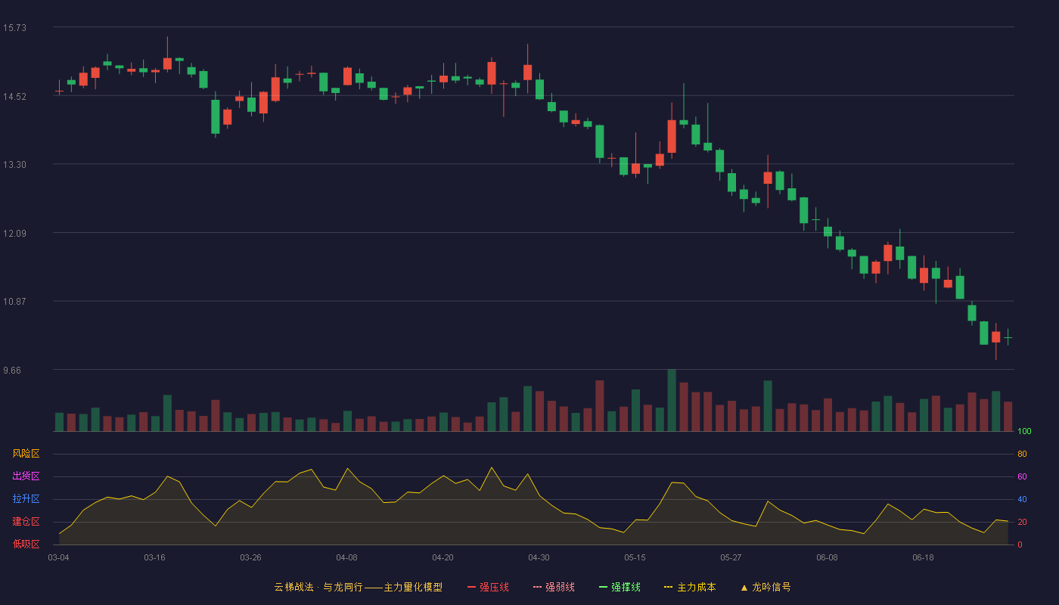Click the 06-18 date label
This screenshot has width=1059, height=605.
coord(923,557)
